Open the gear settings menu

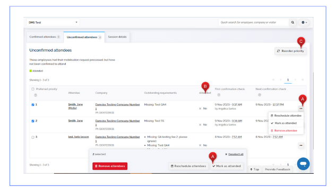pos(304,22)
